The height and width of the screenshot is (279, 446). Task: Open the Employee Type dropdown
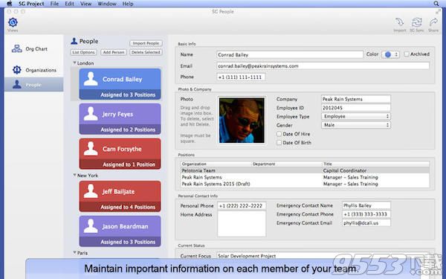click(x=356, y=117)
